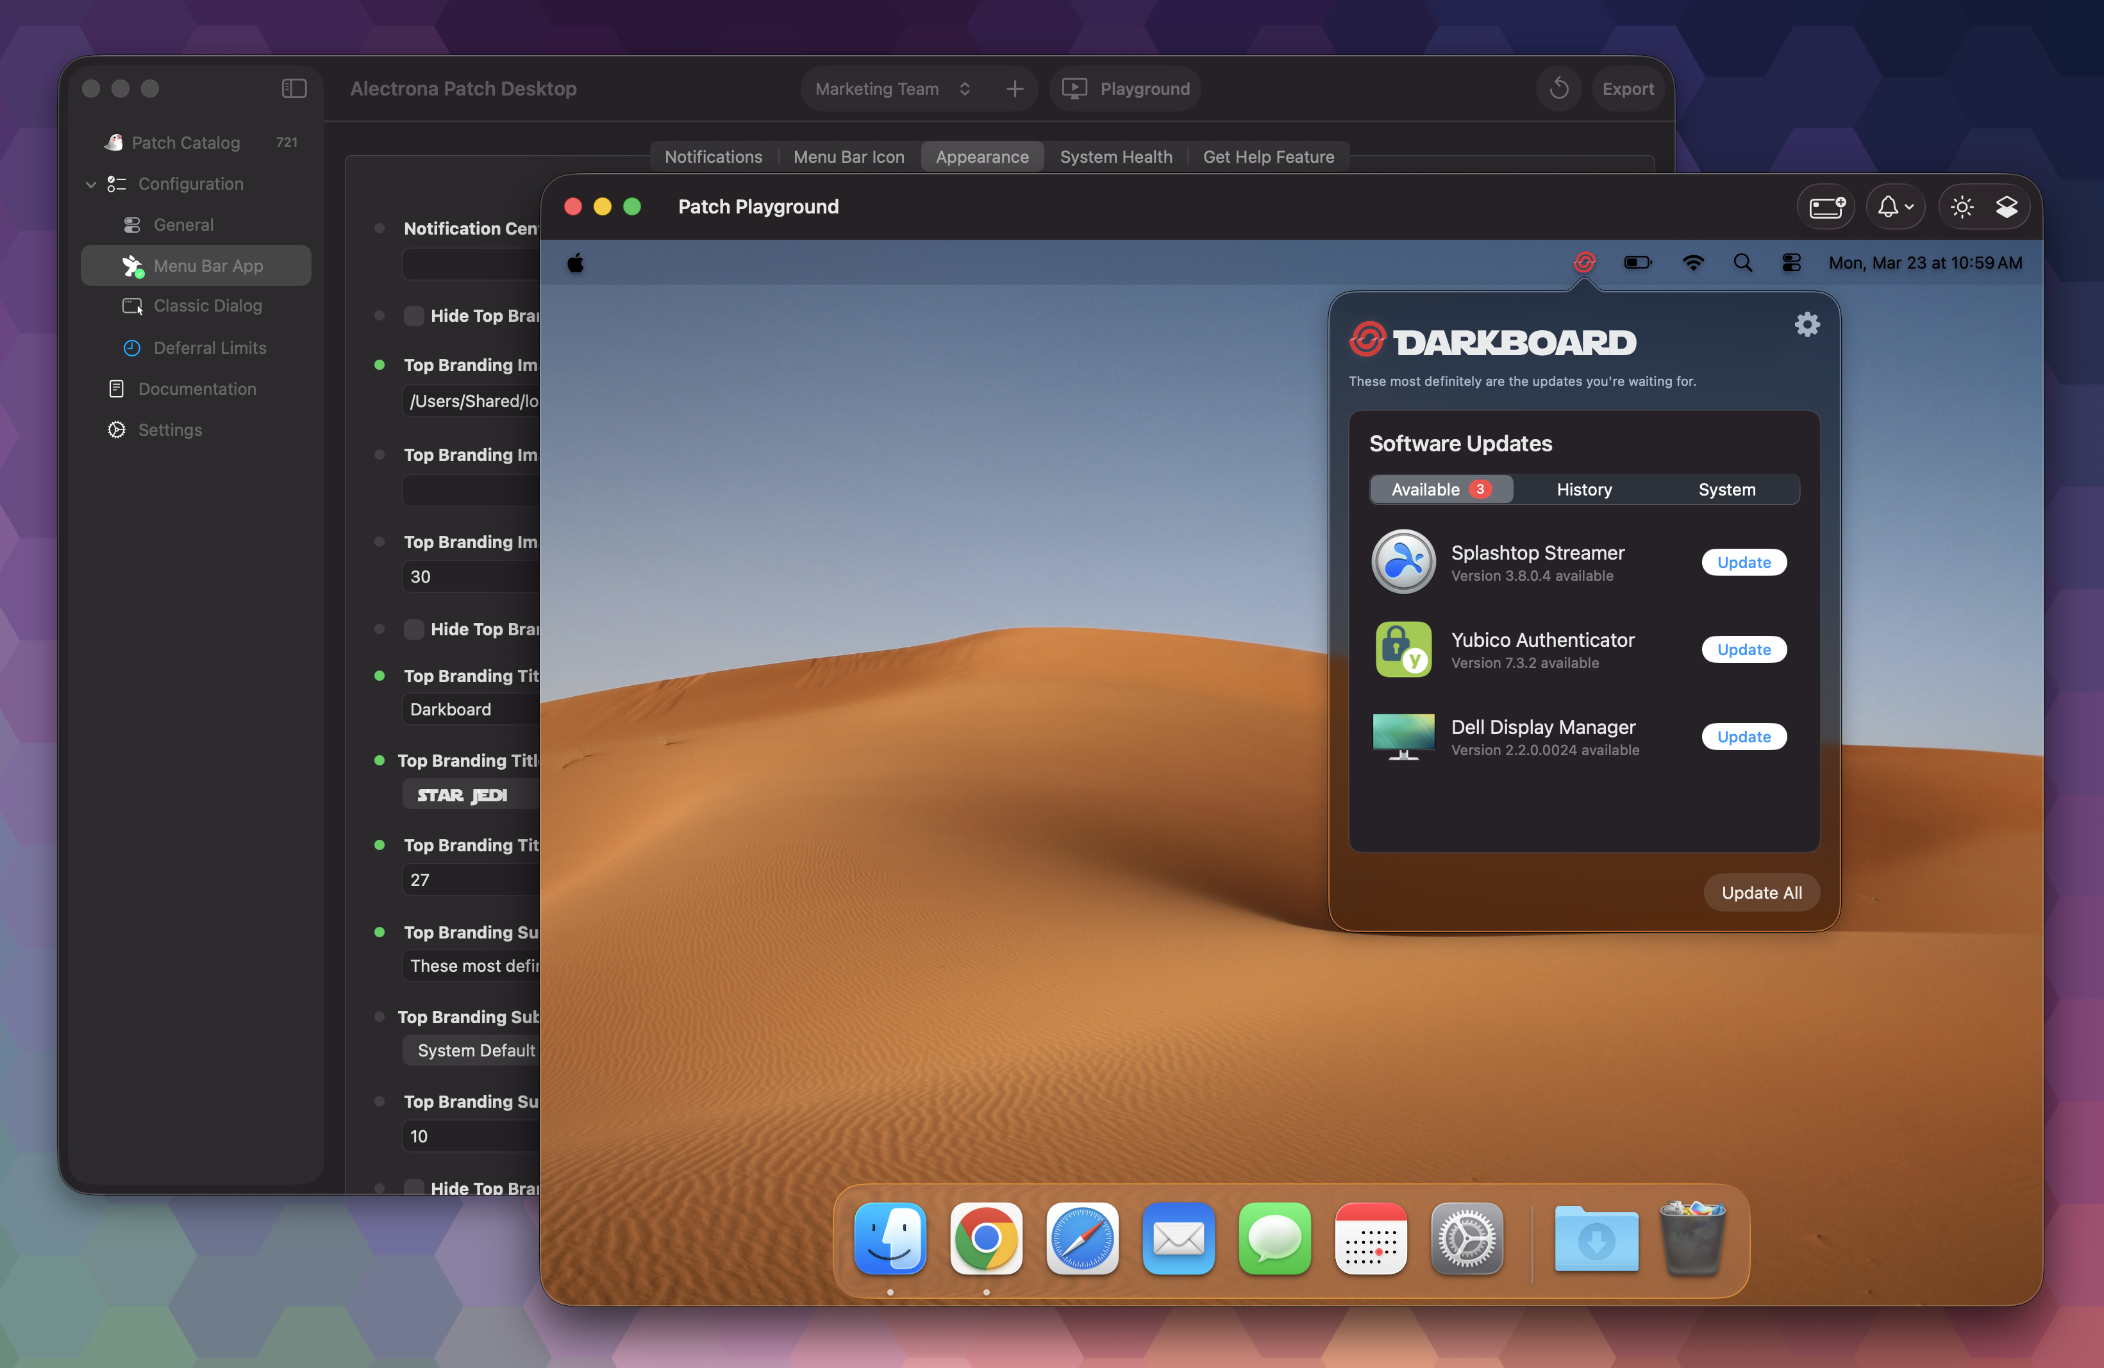Click the Playground button in Alectrona toolbar
The image size is (2104, 1368).
pyautogui.click(x=1125, y=88)
